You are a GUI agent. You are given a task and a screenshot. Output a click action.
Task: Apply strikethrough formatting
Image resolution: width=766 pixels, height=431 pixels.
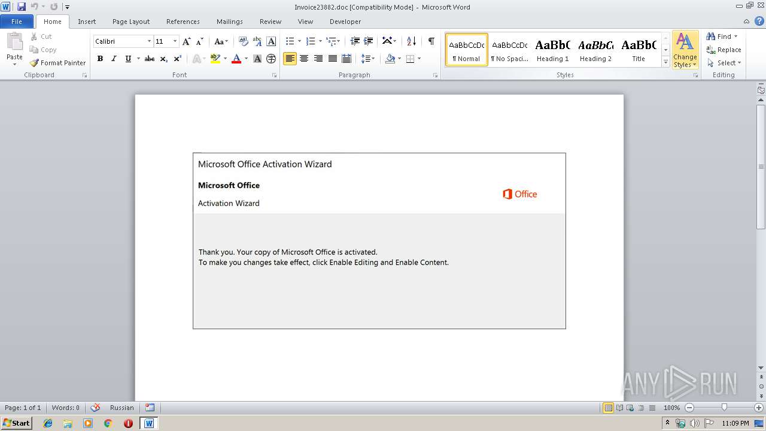tap(150, 59)
